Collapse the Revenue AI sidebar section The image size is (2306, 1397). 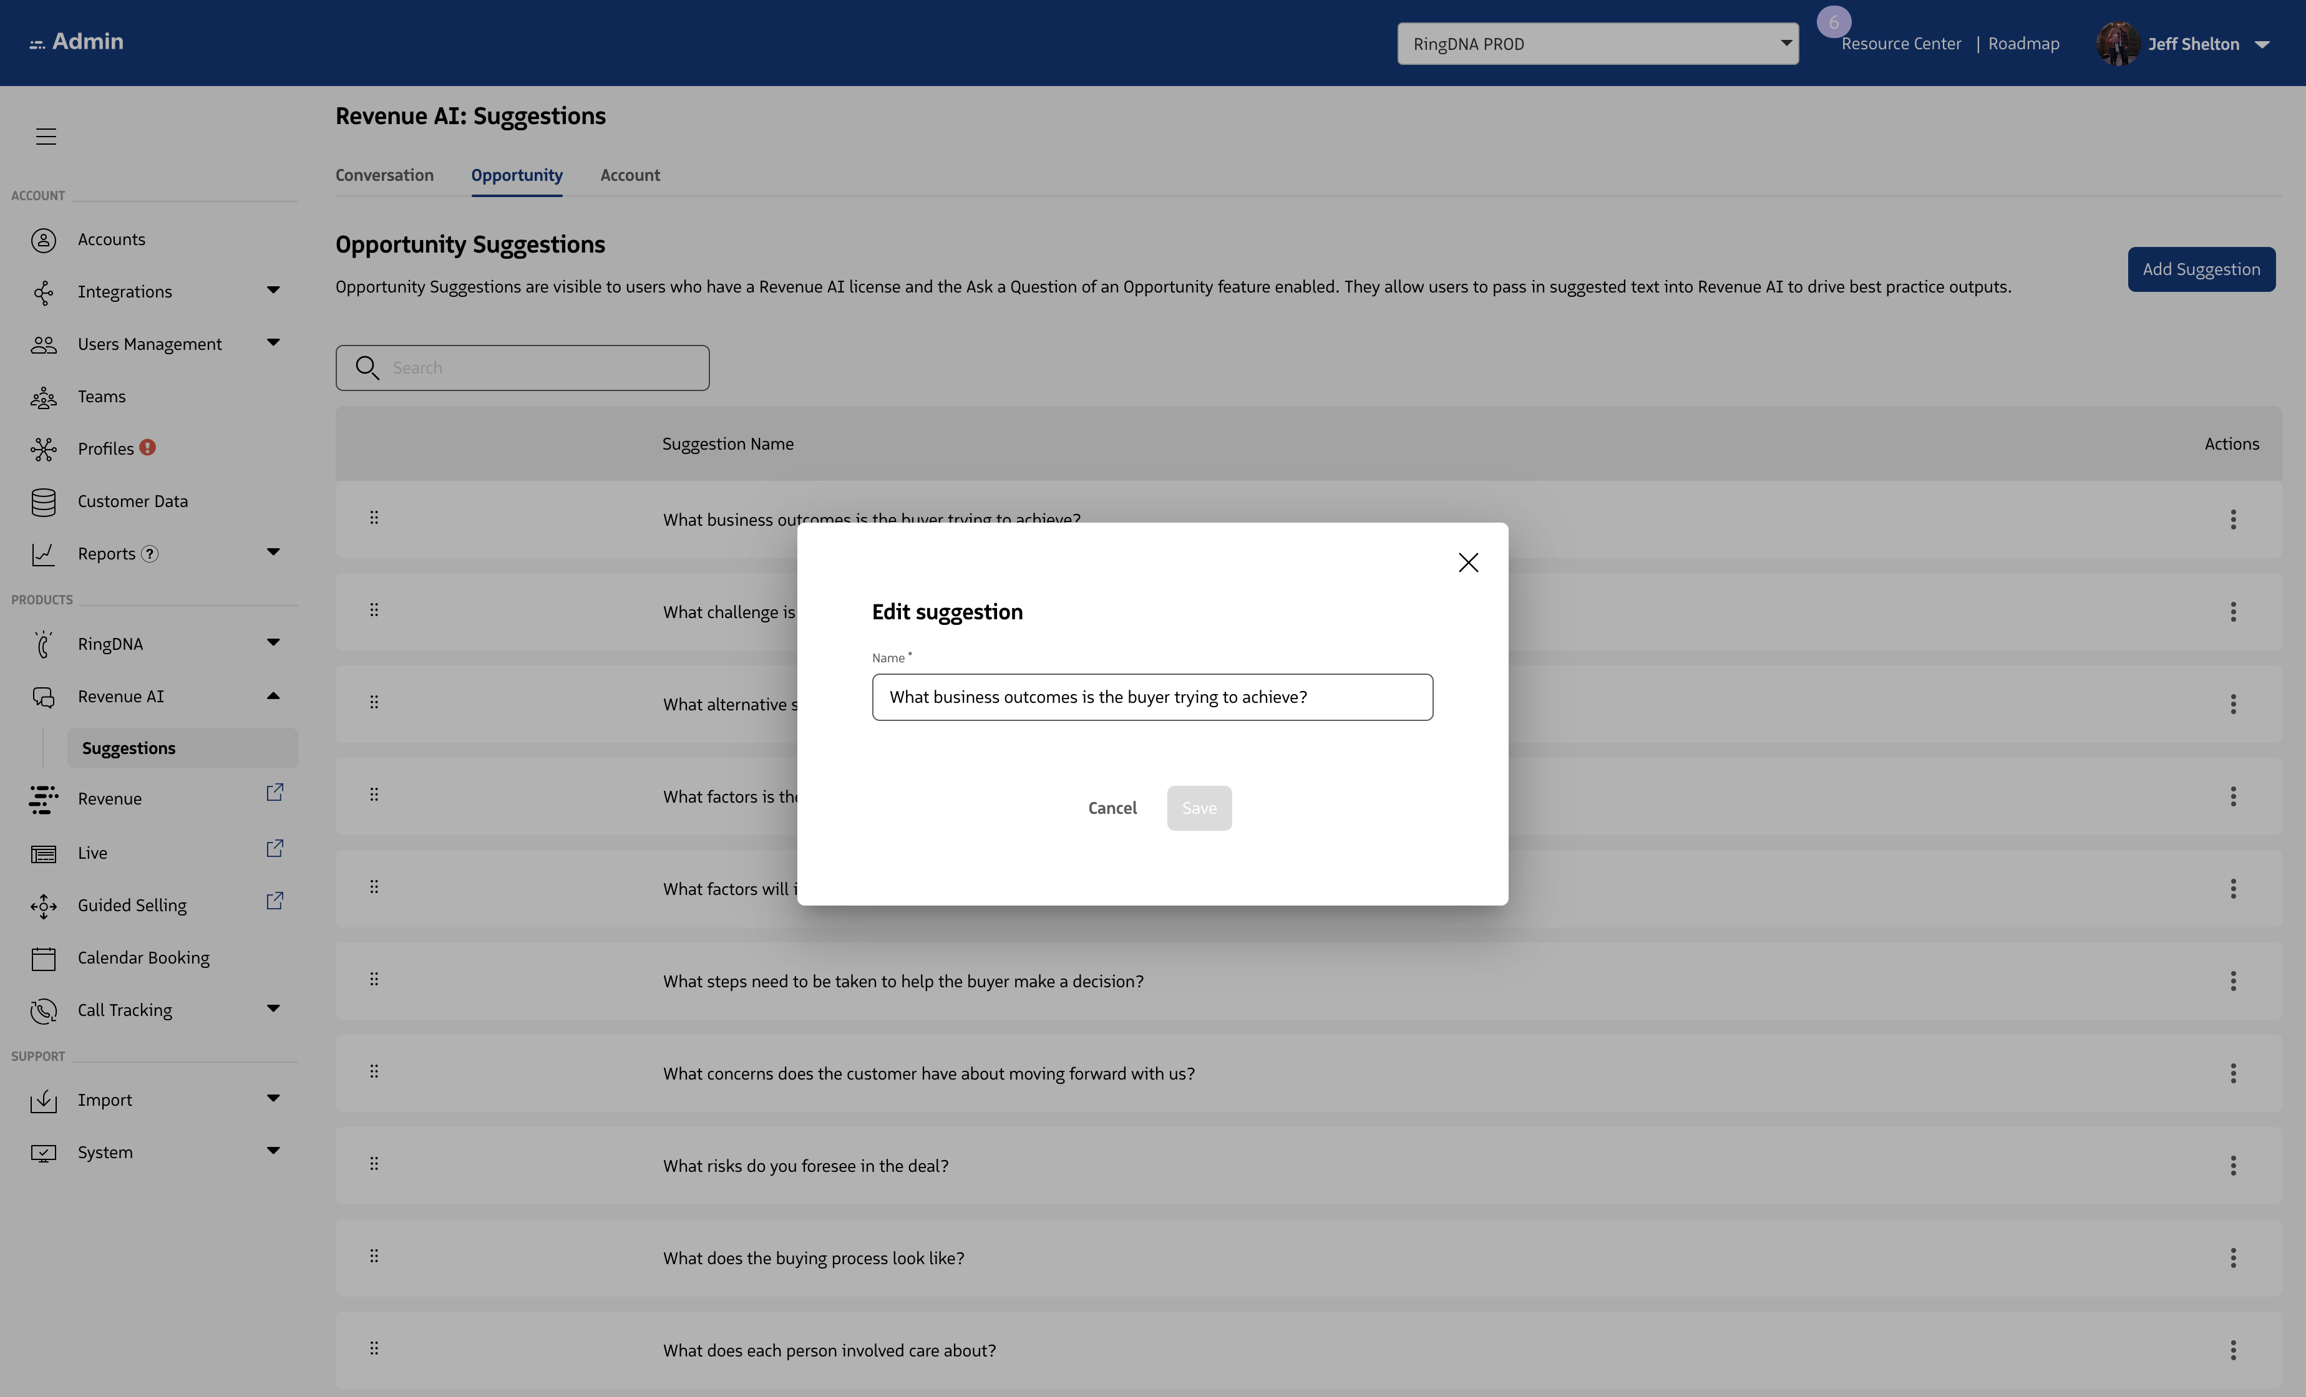click(273, 696)
